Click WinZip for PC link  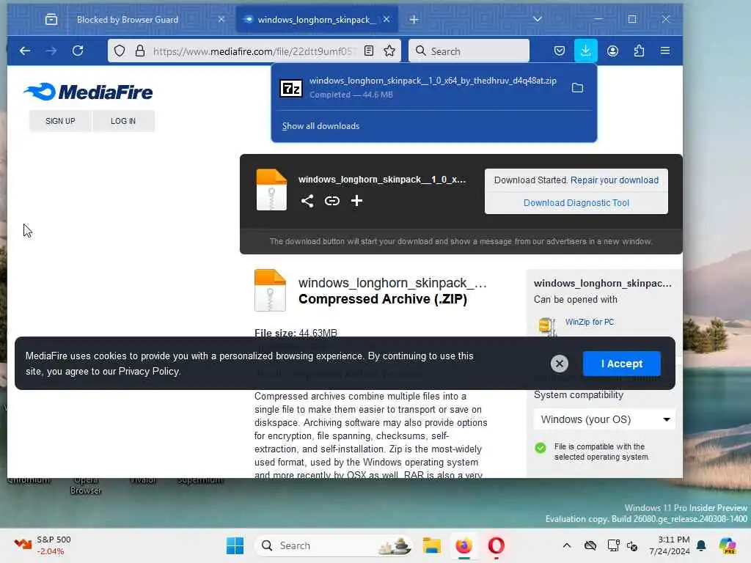(x=589, y=322)
